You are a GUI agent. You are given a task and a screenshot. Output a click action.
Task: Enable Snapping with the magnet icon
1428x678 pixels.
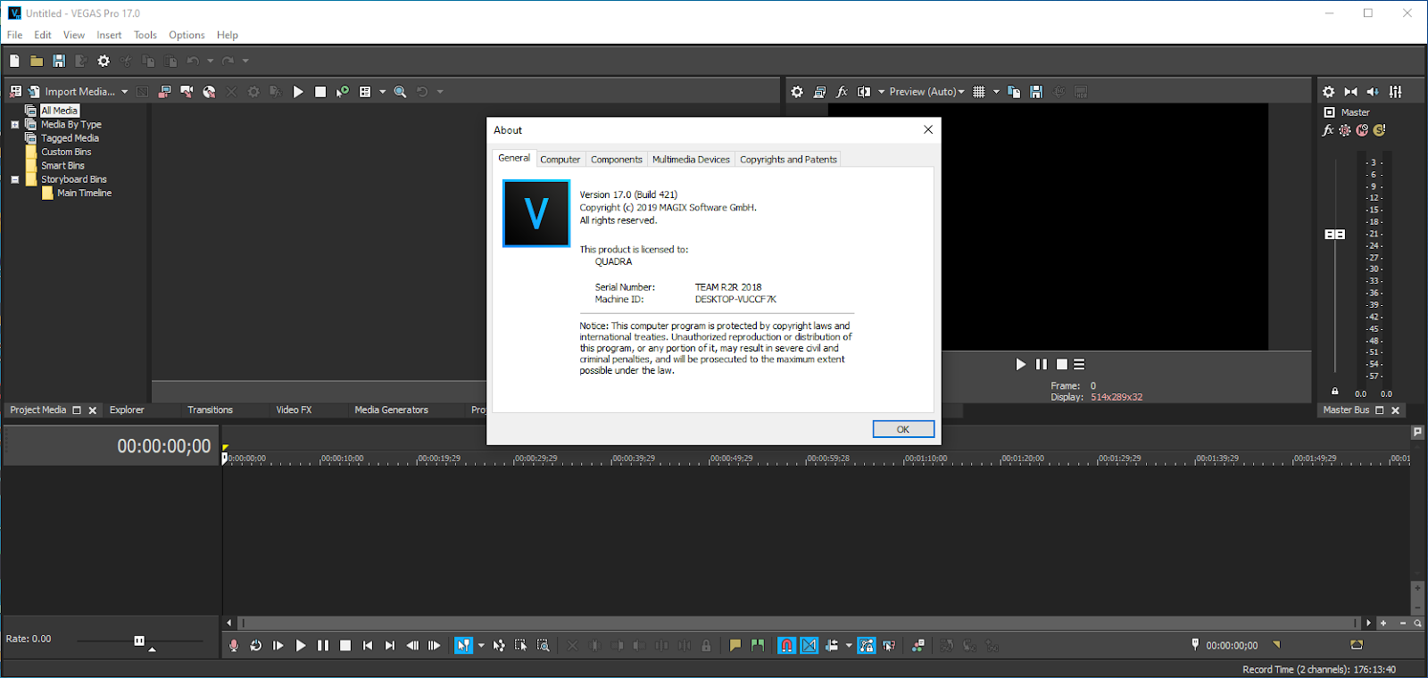coord(786,645)
